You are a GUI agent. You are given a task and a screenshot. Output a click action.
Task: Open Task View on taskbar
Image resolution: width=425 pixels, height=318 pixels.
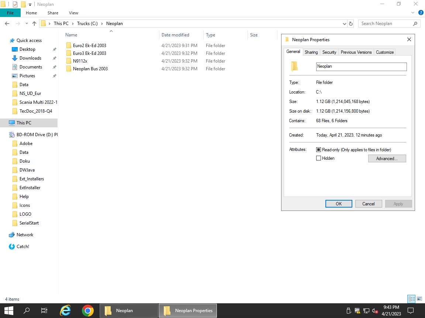(44, 311)
